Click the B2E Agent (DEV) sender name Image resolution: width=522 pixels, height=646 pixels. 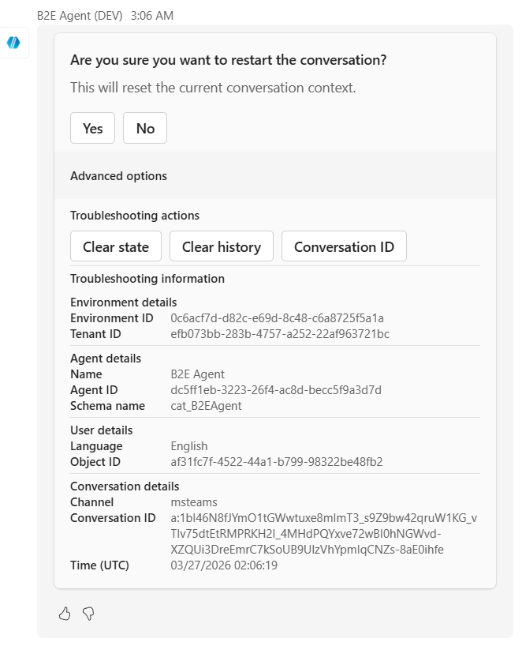tap(80, 16)
